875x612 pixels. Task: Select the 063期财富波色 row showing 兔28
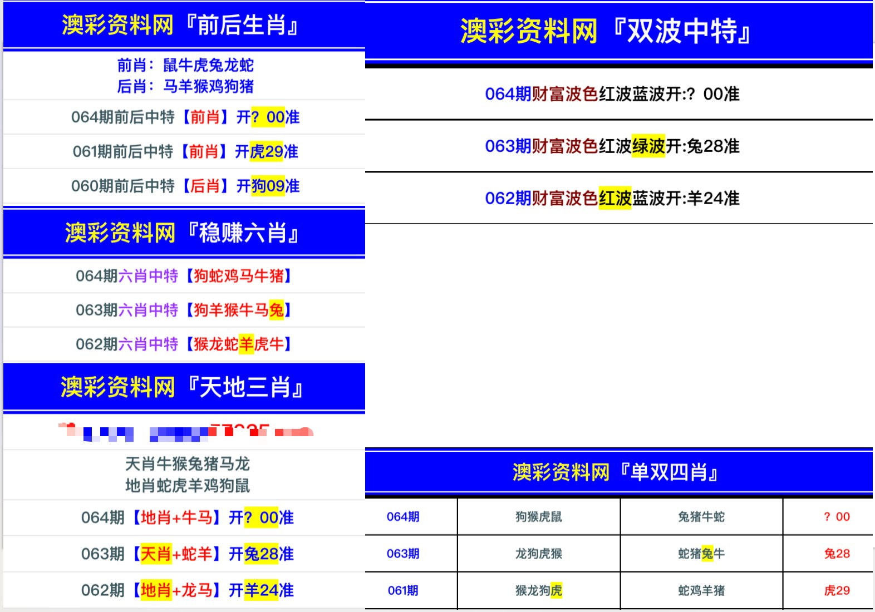click(612, 146)
